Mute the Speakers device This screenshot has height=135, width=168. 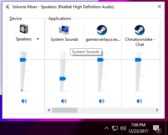coord(24,101)
